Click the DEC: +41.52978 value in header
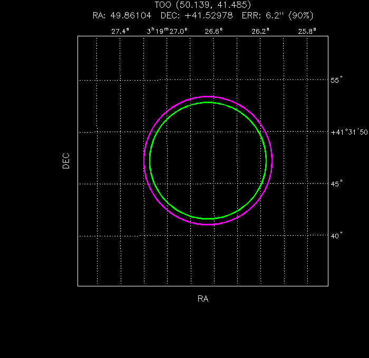 (197, 15)
